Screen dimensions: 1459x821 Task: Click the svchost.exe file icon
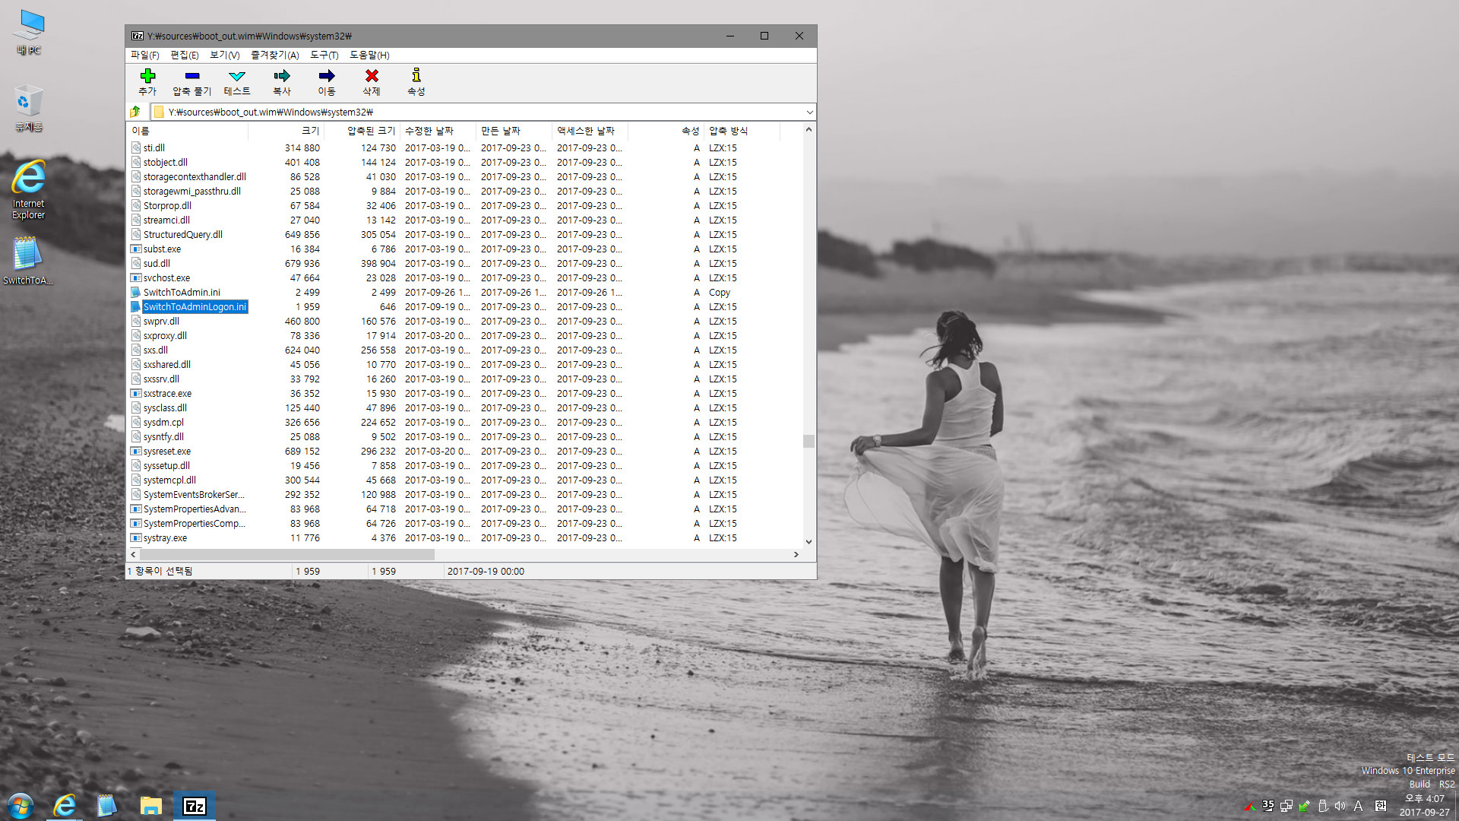pyautogui.click(x=136, y=278)
